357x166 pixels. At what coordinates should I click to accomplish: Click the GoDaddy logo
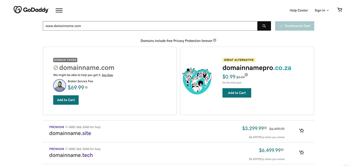click(x=31, y=10)
